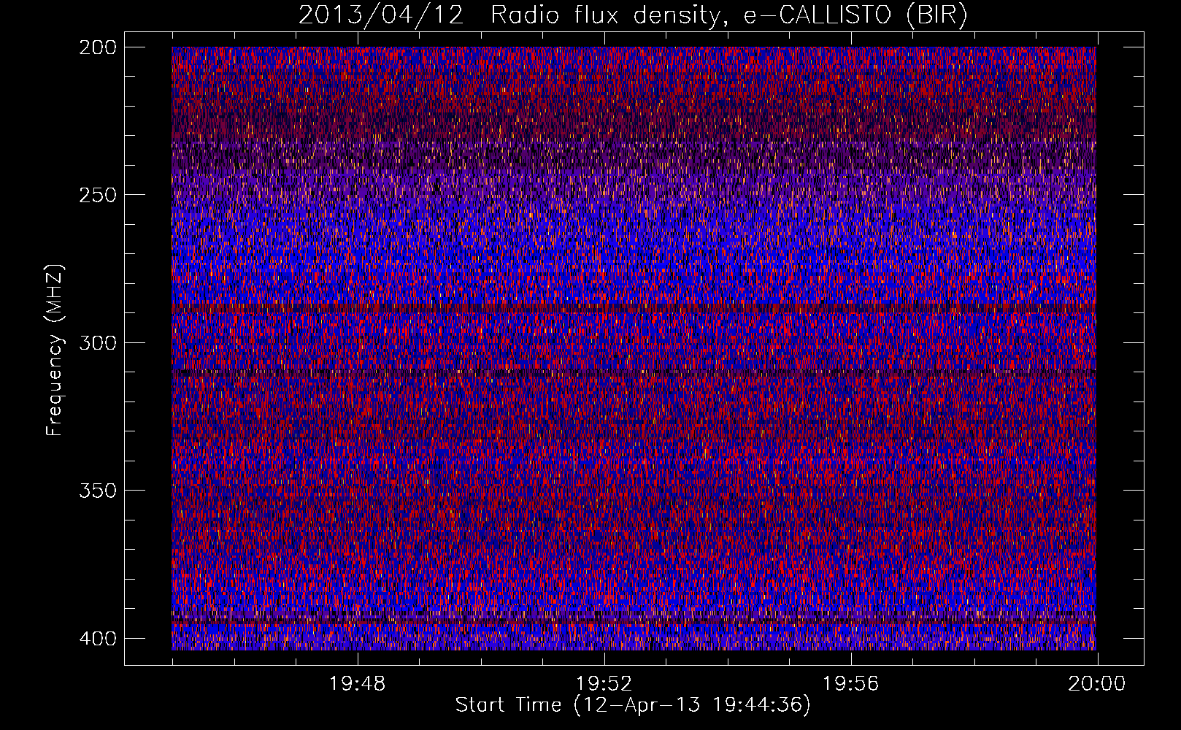The image size is (1181, 730).
Task: Click the 300 frequency tick label
Action: click(97, 342)
